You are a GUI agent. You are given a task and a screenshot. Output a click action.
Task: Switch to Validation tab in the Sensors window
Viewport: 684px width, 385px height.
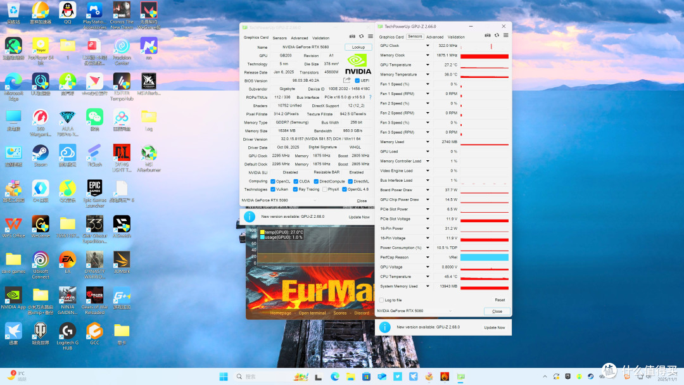click(456, 37)
